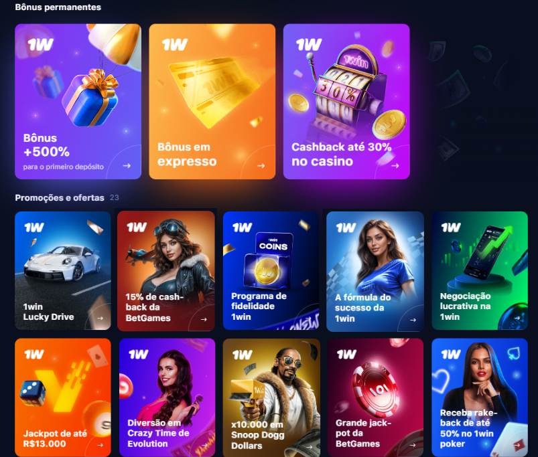The height and width of the screenshot is (457, 538).
Task: Click the arrow on Cashback até 30% card
Action: [x=395, y=166]
